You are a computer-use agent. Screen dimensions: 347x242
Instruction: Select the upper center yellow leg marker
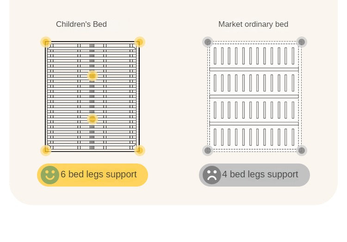pyautogui.click(x=93, y=76)
